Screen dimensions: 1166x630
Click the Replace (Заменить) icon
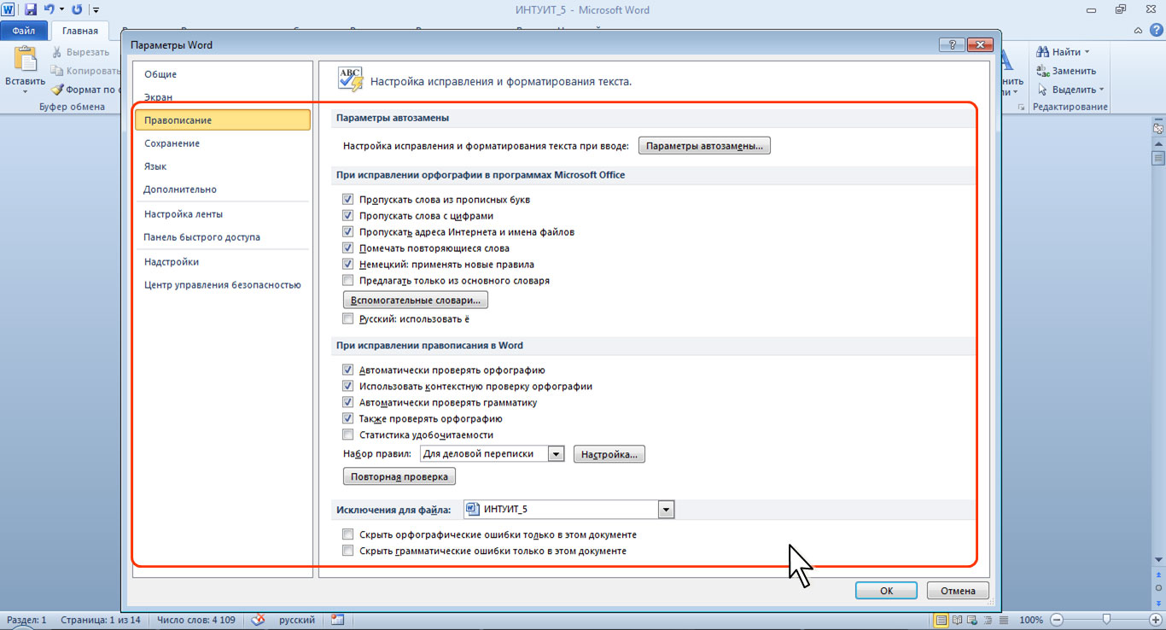coord(1042,71)
